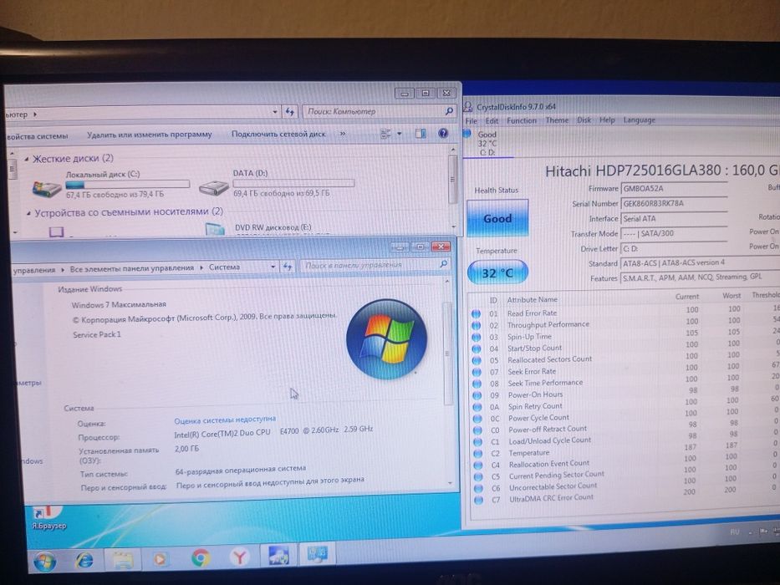Select the DATA (D:) drive icon

click(x=214, y=187)
